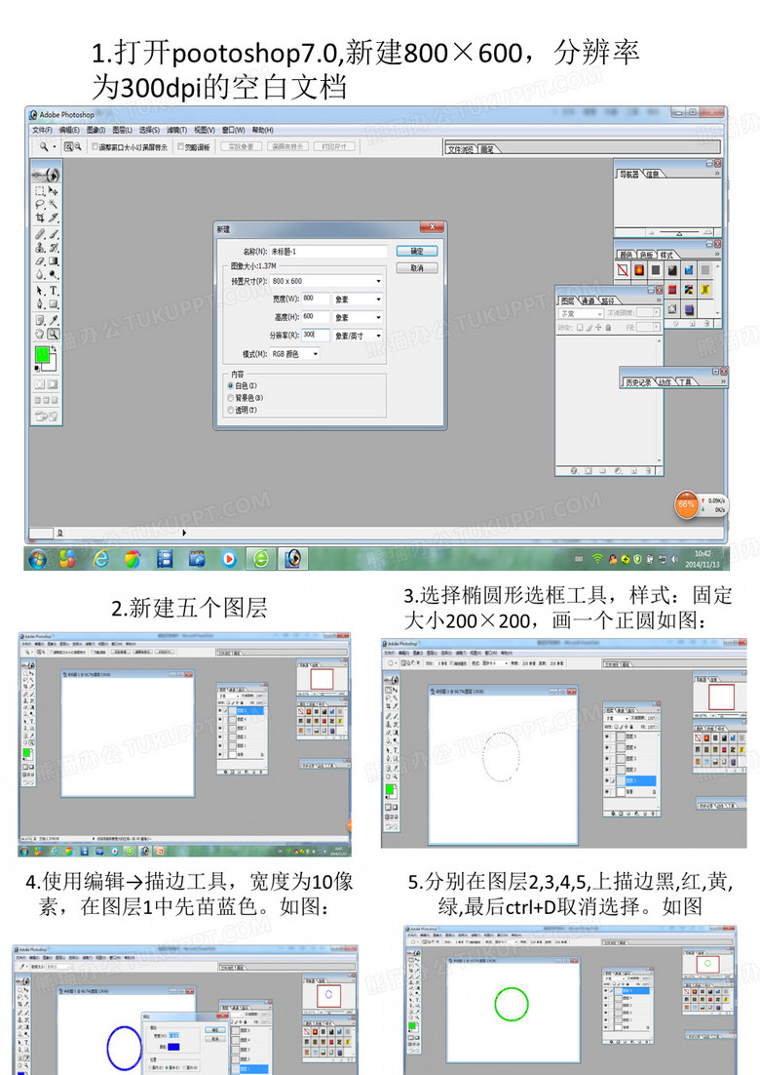Select the Crop tool in step 1 toolbox

click(40, 218)
